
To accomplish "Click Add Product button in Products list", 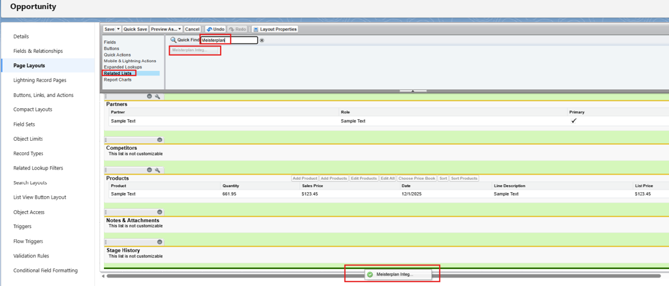I will (x=304, y=179).
